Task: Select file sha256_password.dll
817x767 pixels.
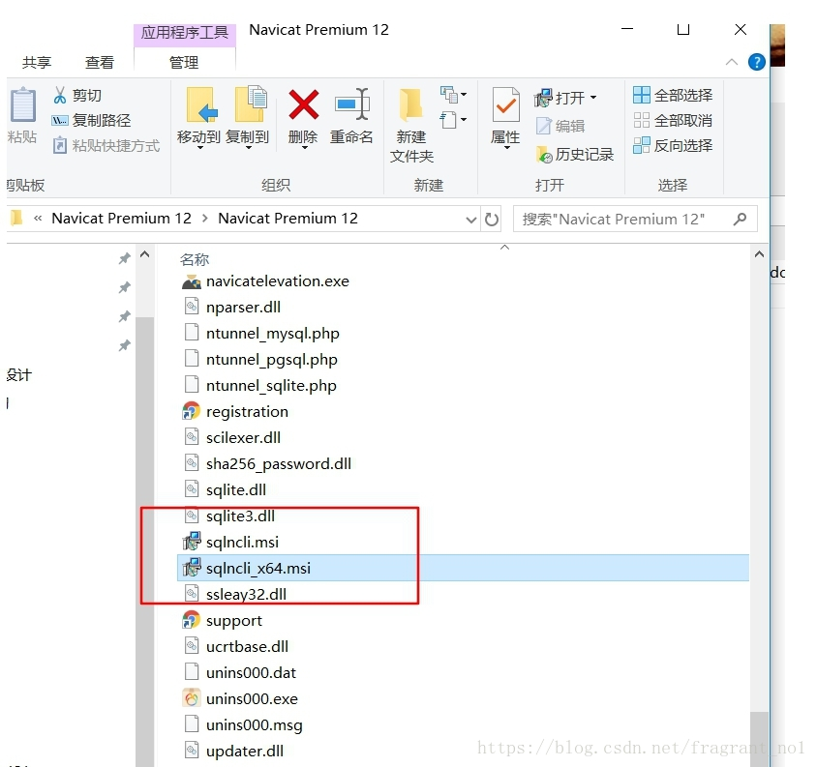Action: (x=279, y=463)
